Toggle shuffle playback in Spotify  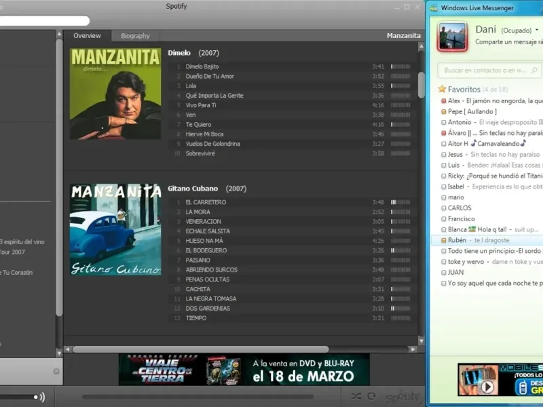[x=356, y=396]
